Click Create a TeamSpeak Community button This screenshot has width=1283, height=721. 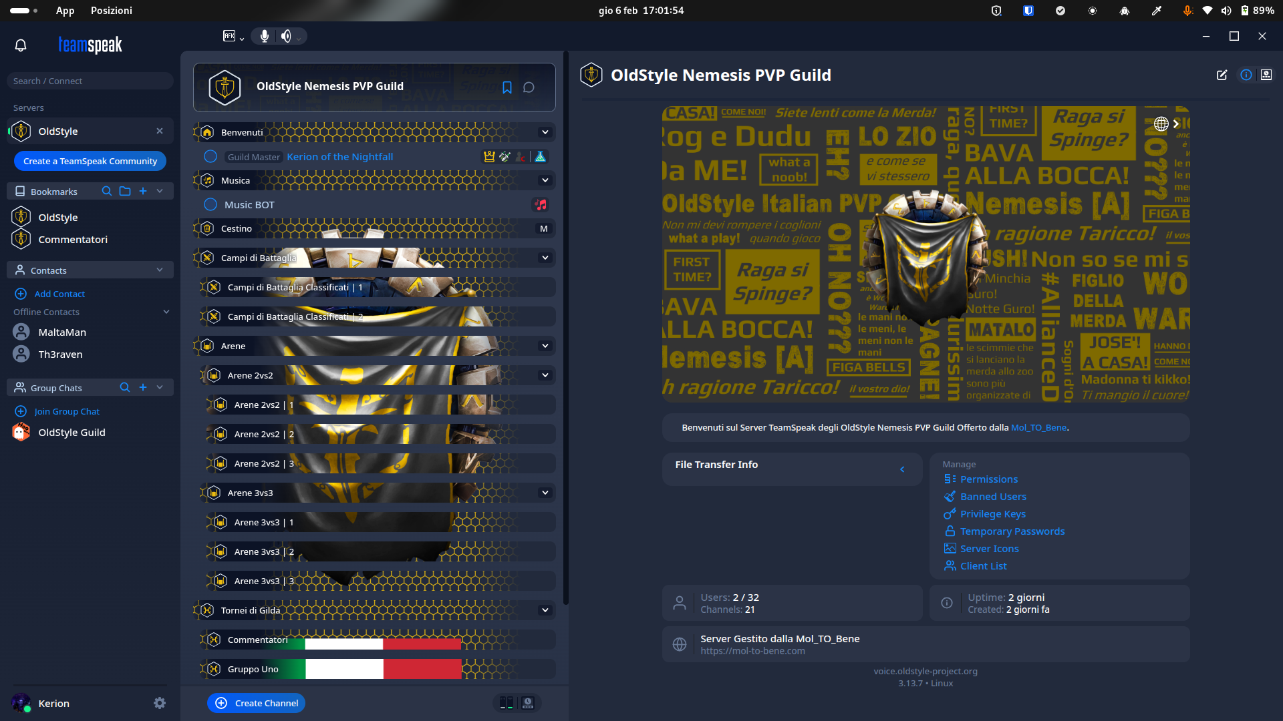coord(90,161)
